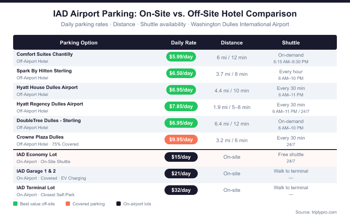Click the green best value off-site swatch
Image resolution: width=350 pixels, height=218 pixels.
(15, 204)
